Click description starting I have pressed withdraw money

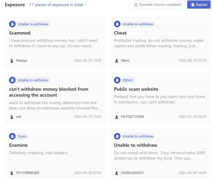point(53,43)
